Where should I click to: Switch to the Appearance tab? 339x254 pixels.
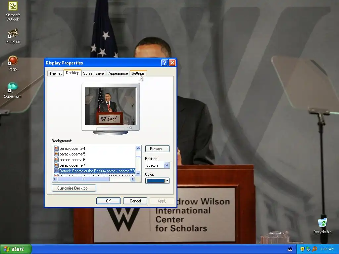coord(118,73)
